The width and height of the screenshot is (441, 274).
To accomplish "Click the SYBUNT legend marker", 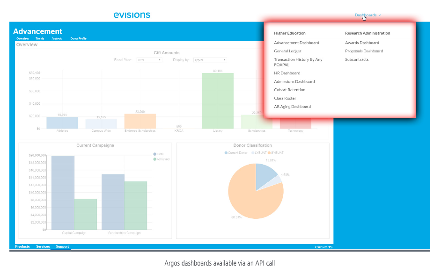I will 269,153.
